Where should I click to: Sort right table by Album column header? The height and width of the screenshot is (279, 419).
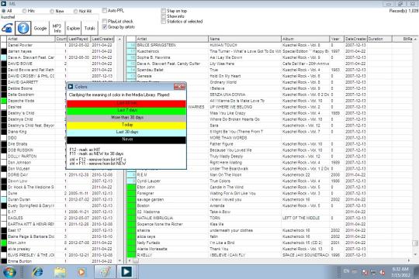pyautogui.click(x=305, y=39)
